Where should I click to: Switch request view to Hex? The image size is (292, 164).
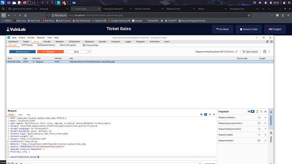pyautogui.click(x=28, y=114)
